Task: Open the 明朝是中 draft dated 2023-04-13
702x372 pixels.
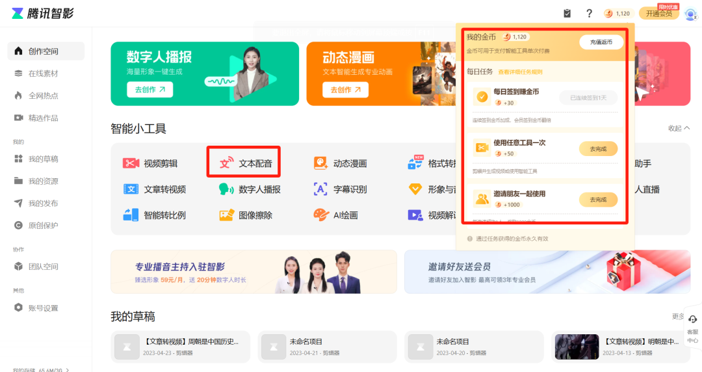Action: [621, 347]
